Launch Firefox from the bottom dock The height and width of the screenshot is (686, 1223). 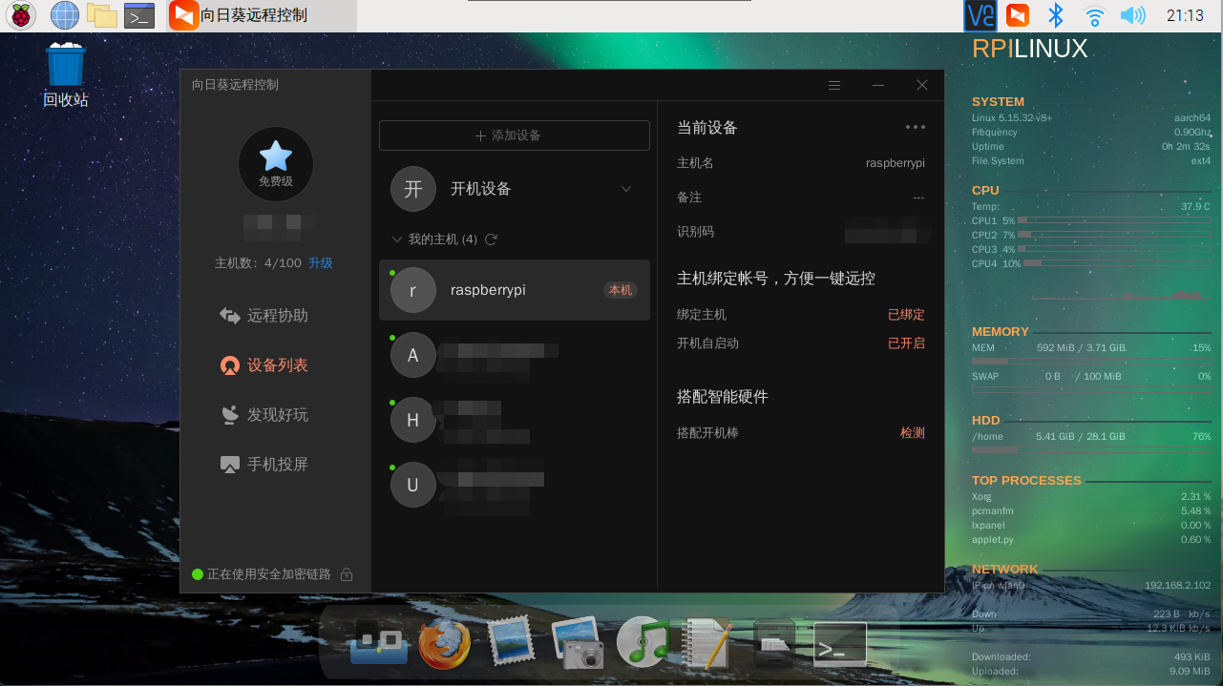point(444,643)
